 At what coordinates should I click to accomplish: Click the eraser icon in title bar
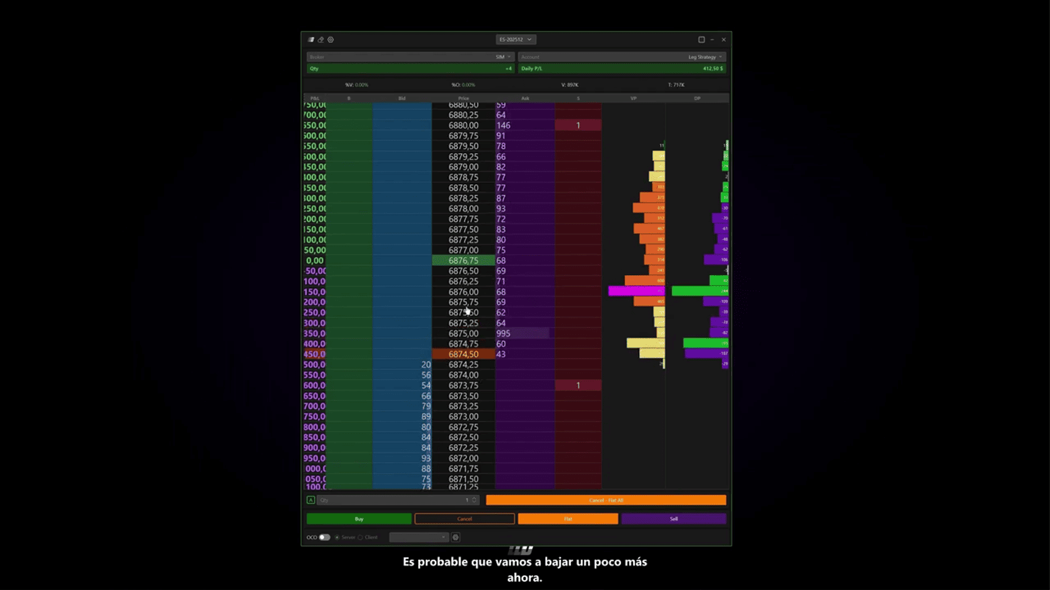[321, 40]
